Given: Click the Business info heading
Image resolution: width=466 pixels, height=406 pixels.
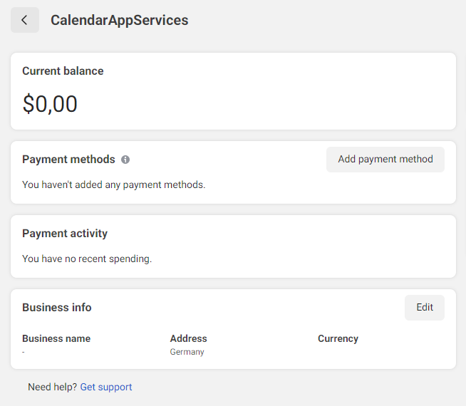Looking at the screenshot, I should coord(57,308).
